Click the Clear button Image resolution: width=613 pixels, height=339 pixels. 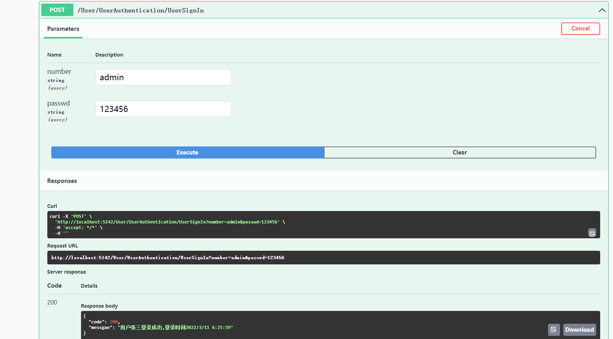[460, 152]
